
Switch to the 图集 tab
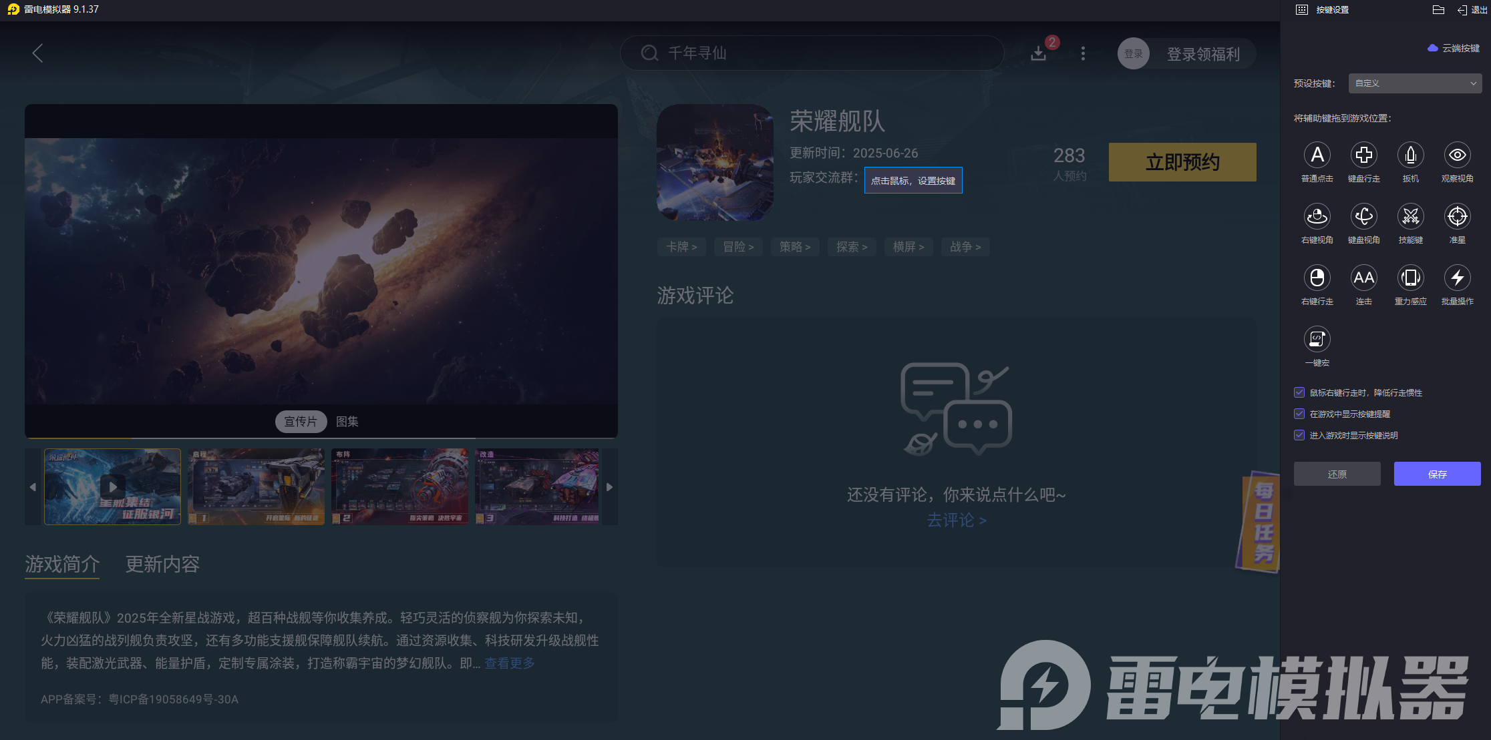347,421
